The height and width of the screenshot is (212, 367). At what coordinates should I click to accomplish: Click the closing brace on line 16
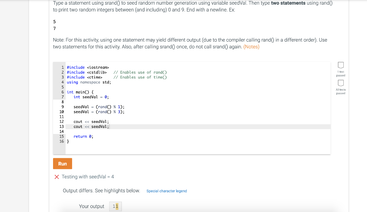[x=68, y=141]
